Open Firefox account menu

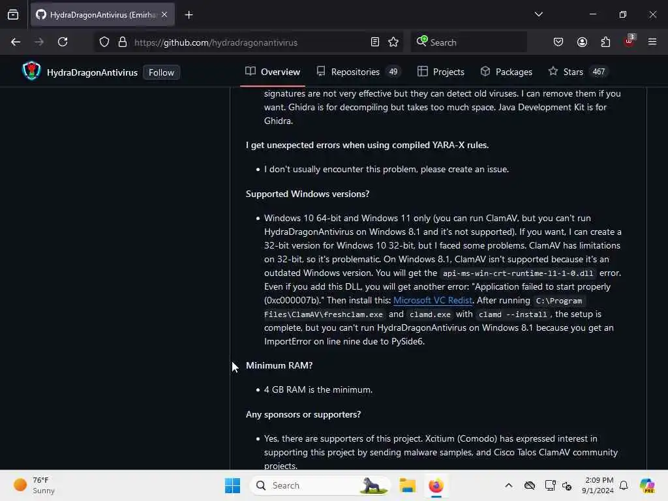point(582,42)
